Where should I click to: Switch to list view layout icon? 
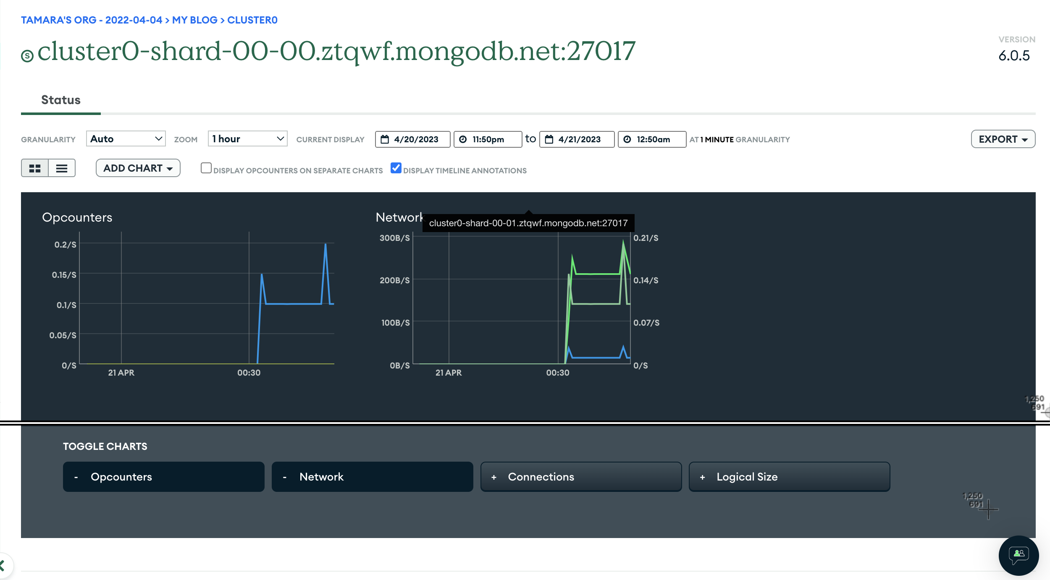click(62, 168)
